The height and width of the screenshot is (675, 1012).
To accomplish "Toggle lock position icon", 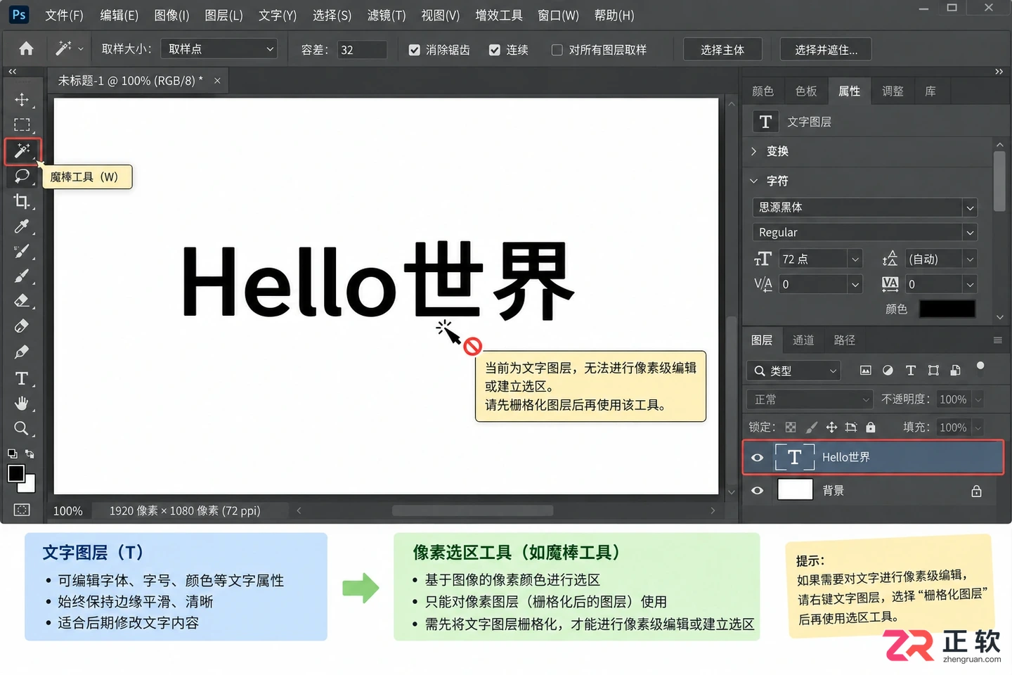I will pyautogui.click(x=831, y=427).
